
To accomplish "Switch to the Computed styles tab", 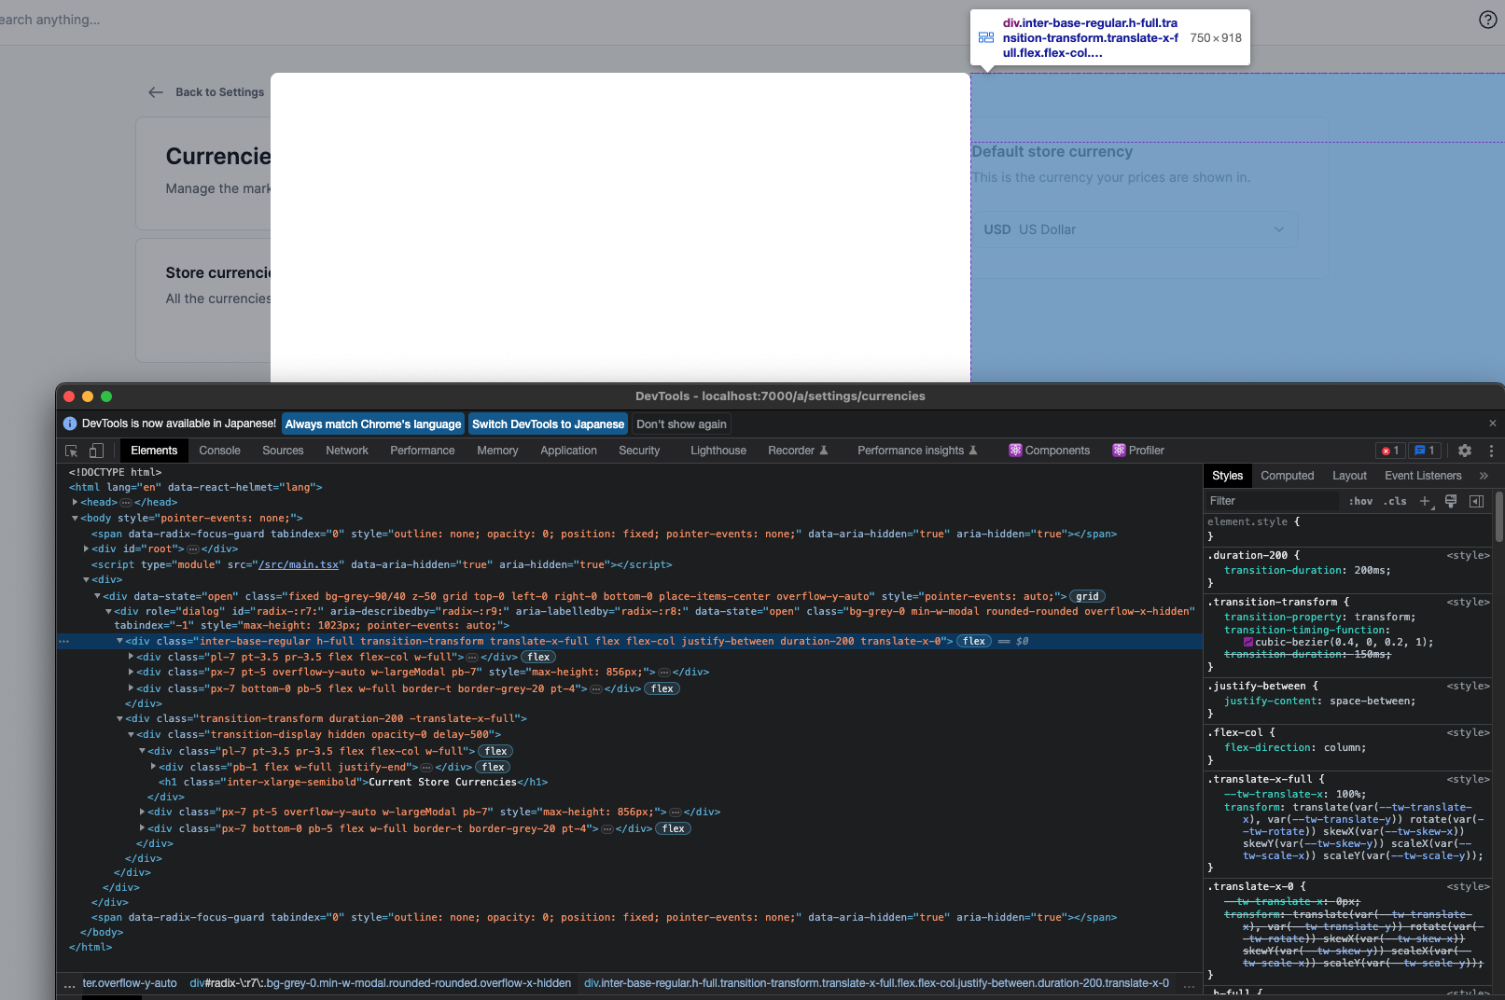I will 1287,476.
